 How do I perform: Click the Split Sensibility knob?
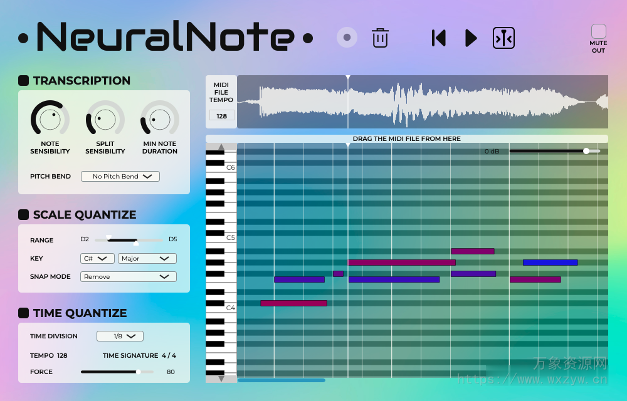(104, 119)
